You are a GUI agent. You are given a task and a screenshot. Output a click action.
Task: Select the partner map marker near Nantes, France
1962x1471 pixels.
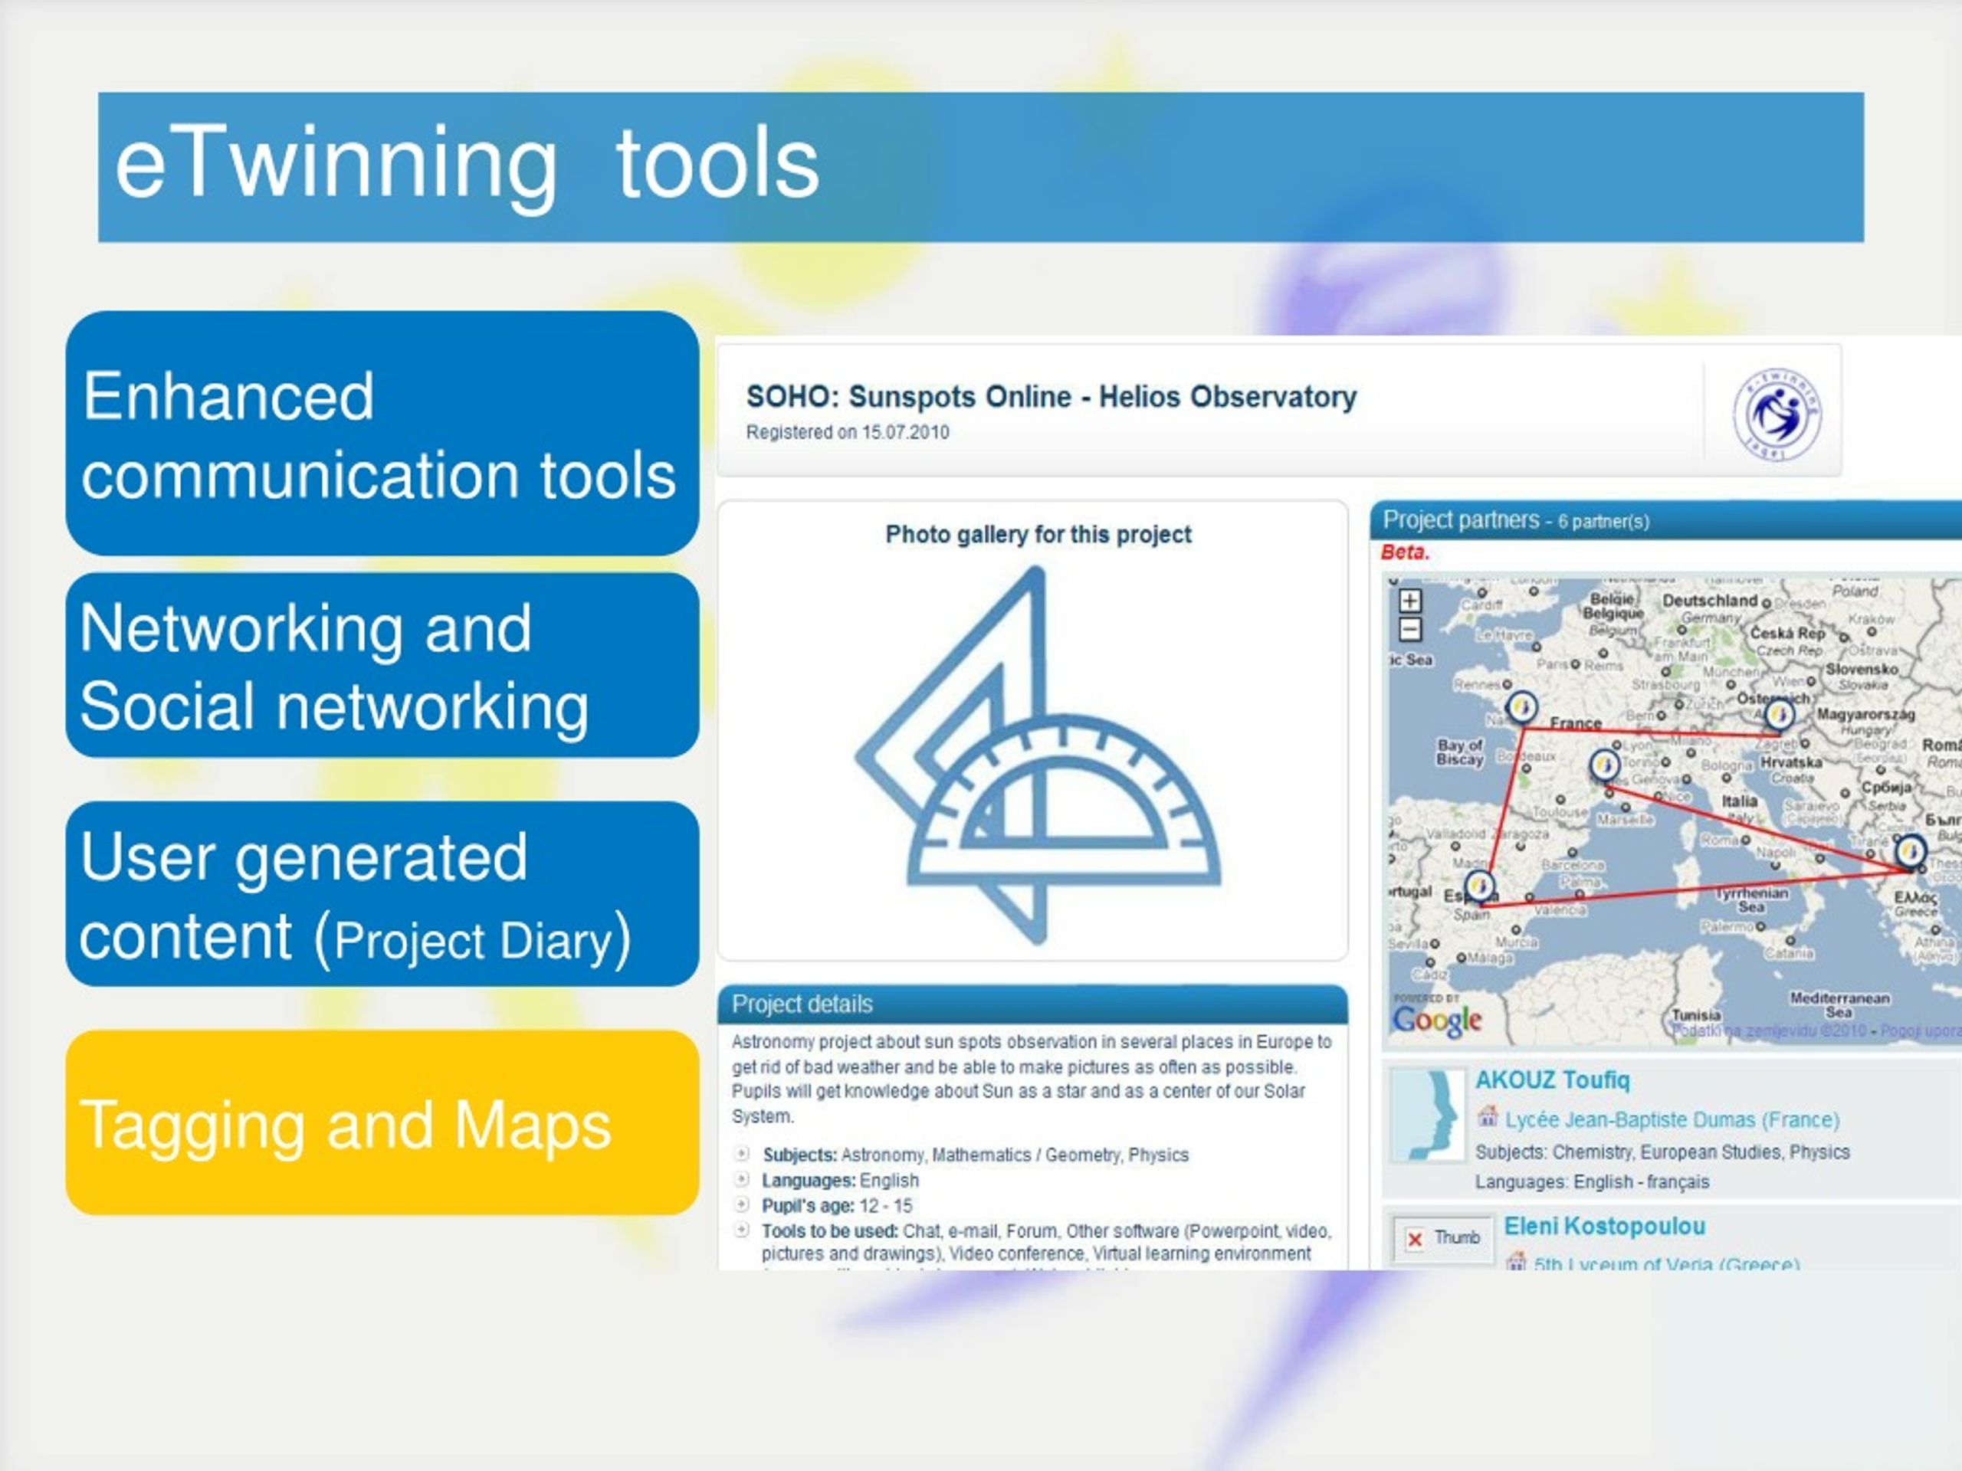[x=1522, y=708]
